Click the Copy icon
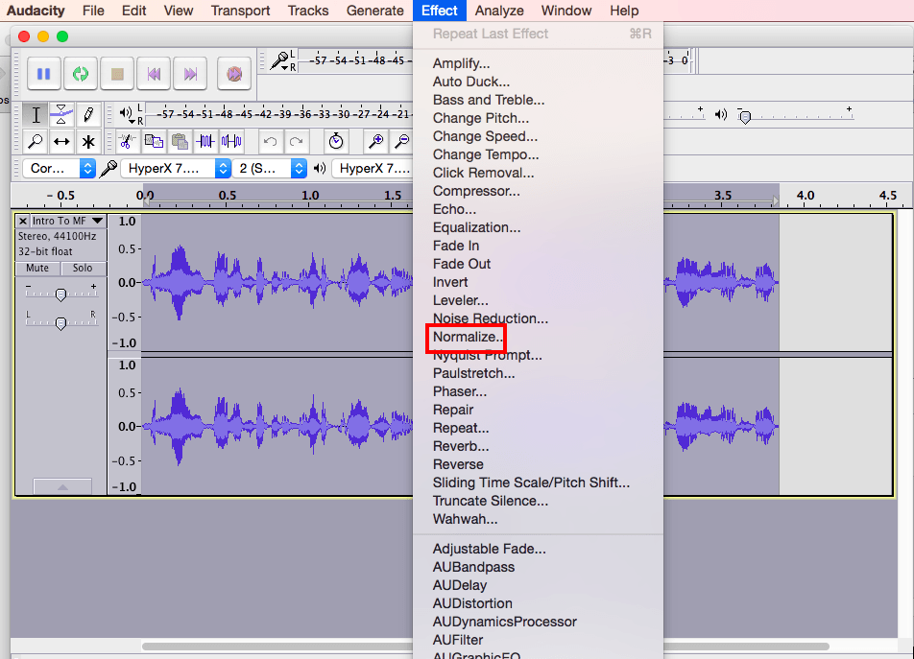Screen dimensions: 914x659 (x=154, y=141)
